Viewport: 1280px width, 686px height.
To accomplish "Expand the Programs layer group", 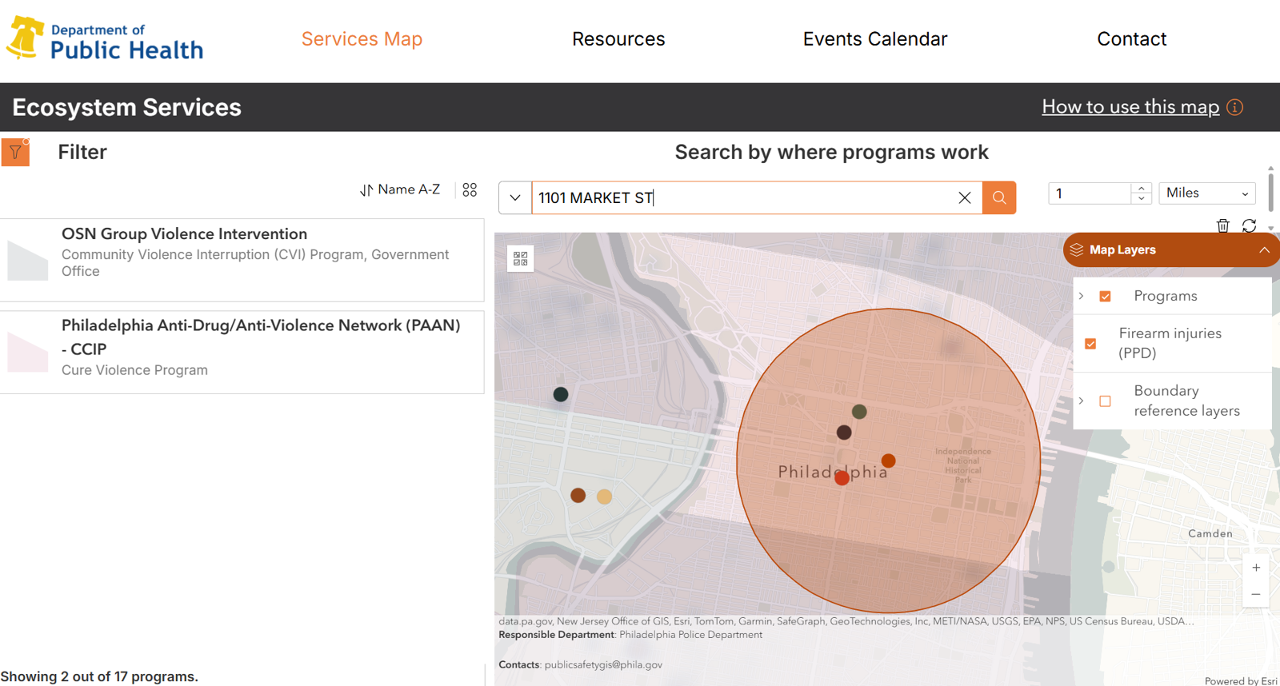I will click(1082, 297).
